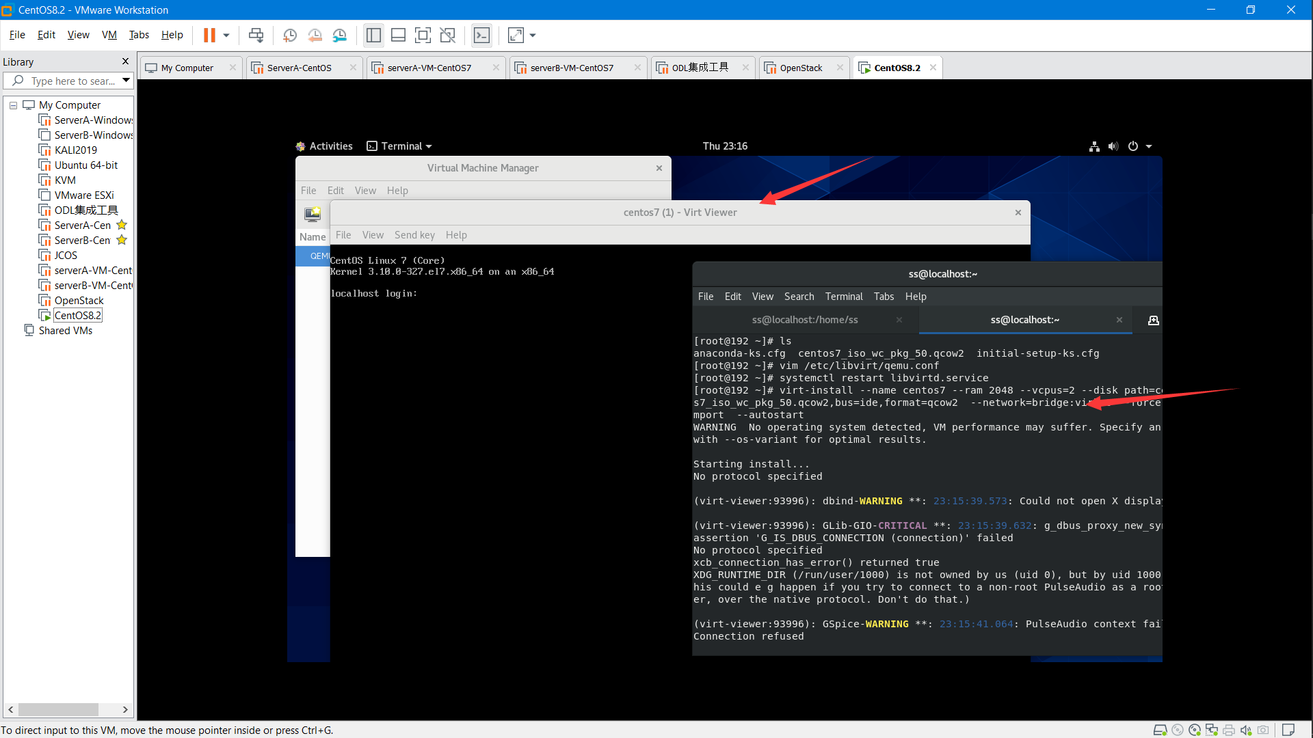Enter full screen mode icon
Screen dimensions: 1313x738
[423, 36]
